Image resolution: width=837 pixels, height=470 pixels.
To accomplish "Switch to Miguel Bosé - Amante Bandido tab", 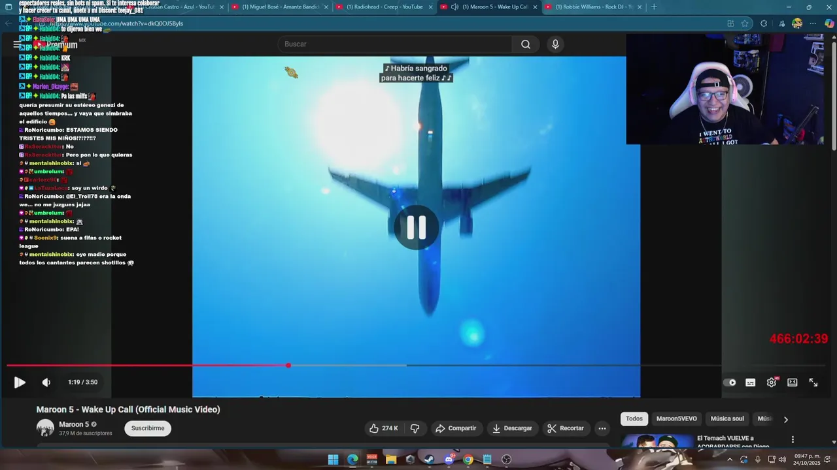I will [281, 7].
